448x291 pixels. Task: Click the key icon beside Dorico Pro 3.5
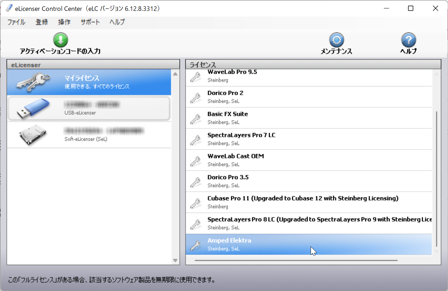pos(195,181)
